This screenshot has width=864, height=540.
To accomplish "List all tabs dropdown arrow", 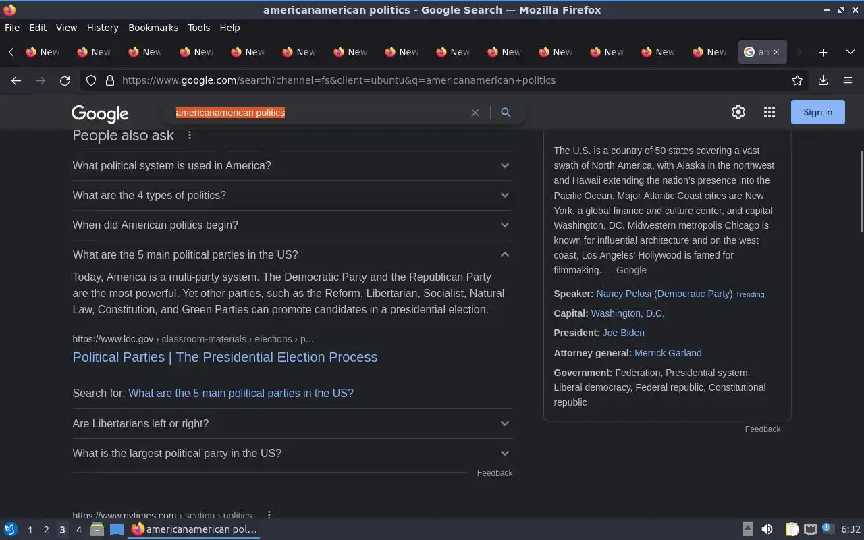I will [x=850, y=52].
